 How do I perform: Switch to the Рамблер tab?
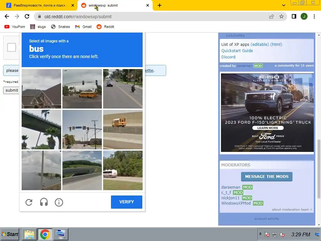(39, 5)
